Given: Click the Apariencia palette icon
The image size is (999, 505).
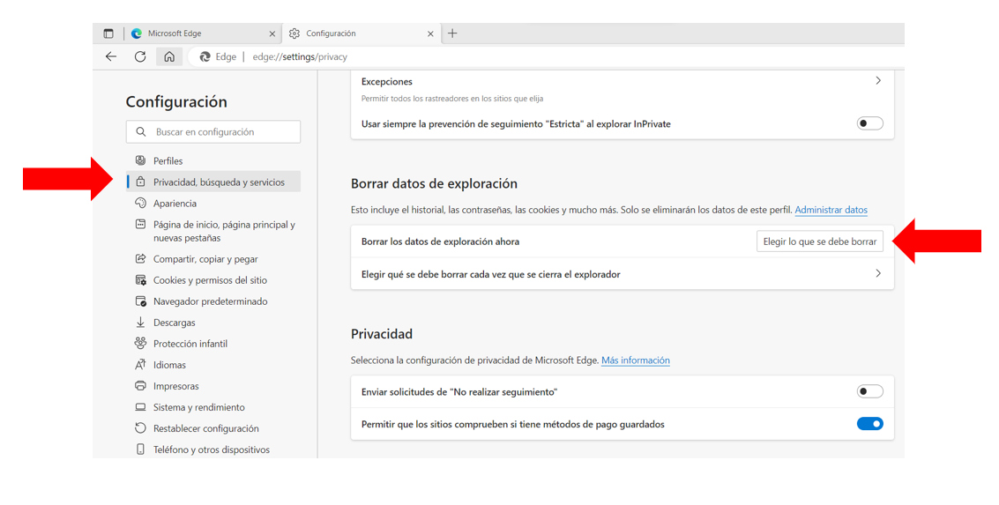Looking at the screenshot, I should tap(140, 204).
